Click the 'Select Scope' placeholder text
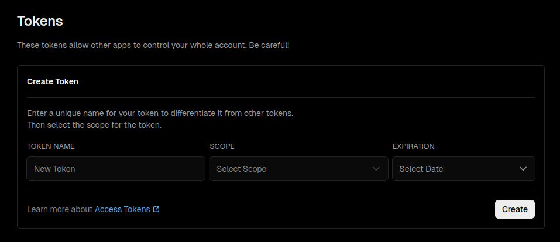 coord(241,169)
